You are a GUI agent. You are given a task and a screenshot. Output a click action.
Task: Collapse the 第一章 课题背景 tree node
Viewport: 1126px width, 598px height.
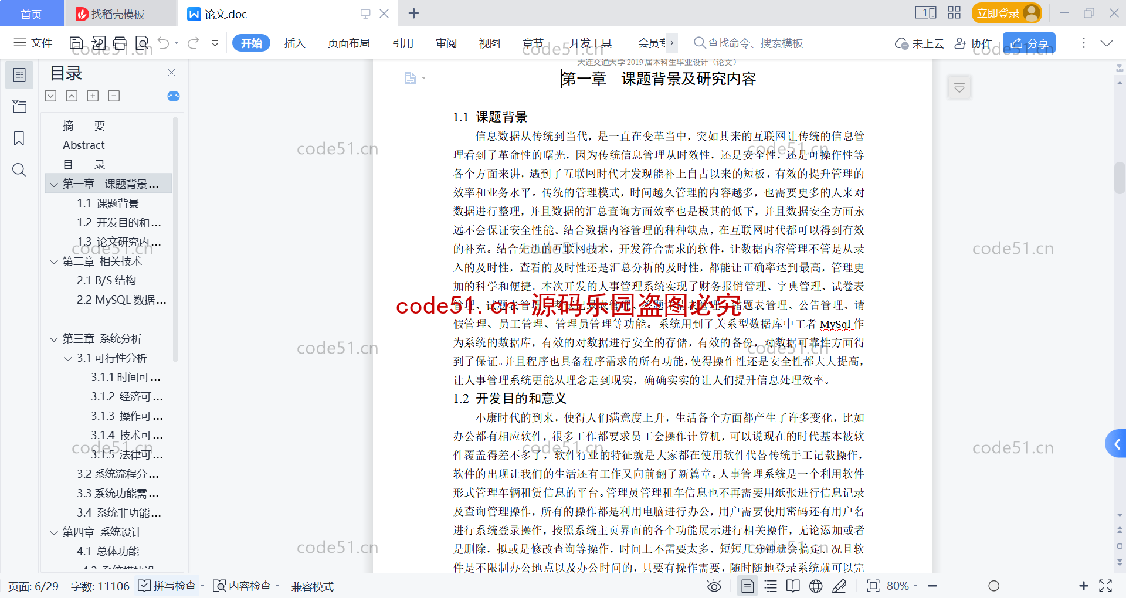[54, 184]
